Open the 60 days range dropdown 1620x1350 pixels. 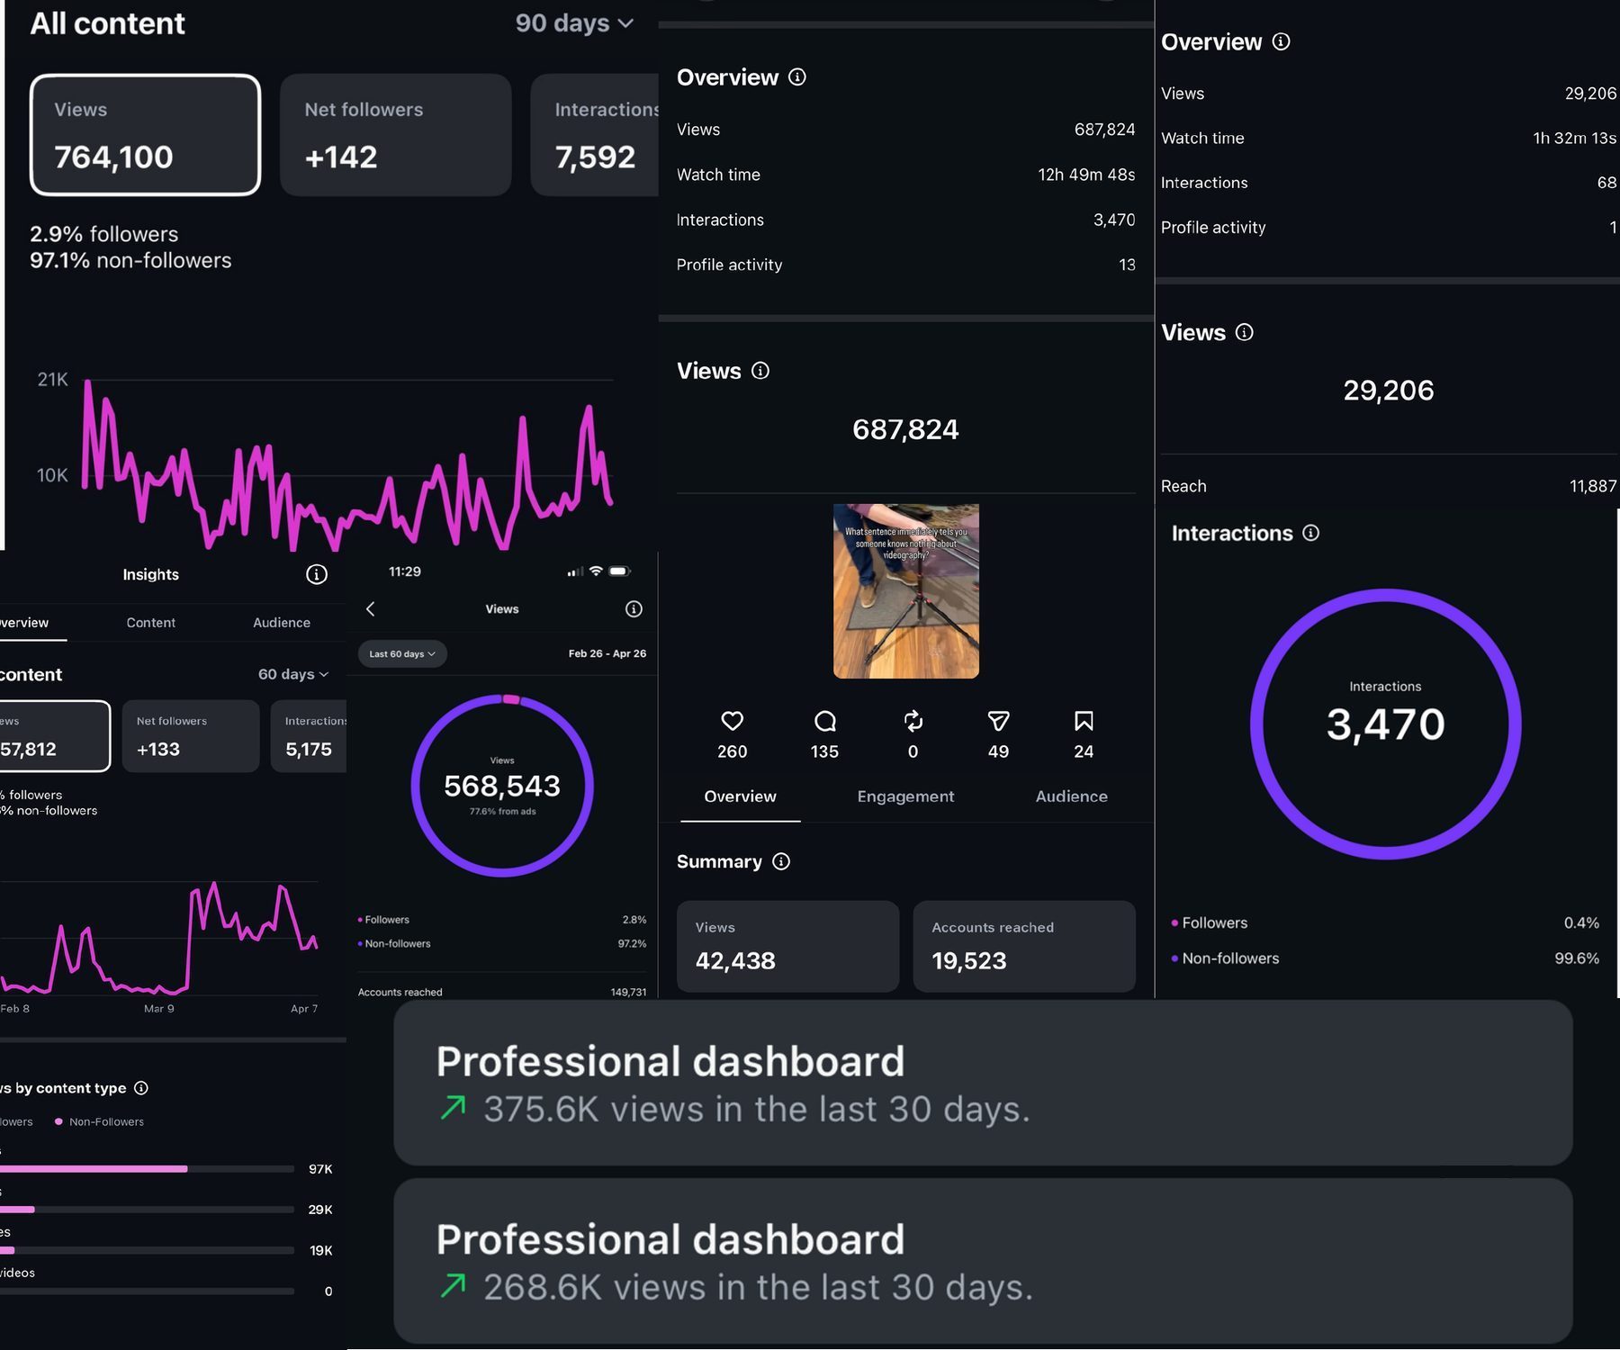tap(293, 674)
